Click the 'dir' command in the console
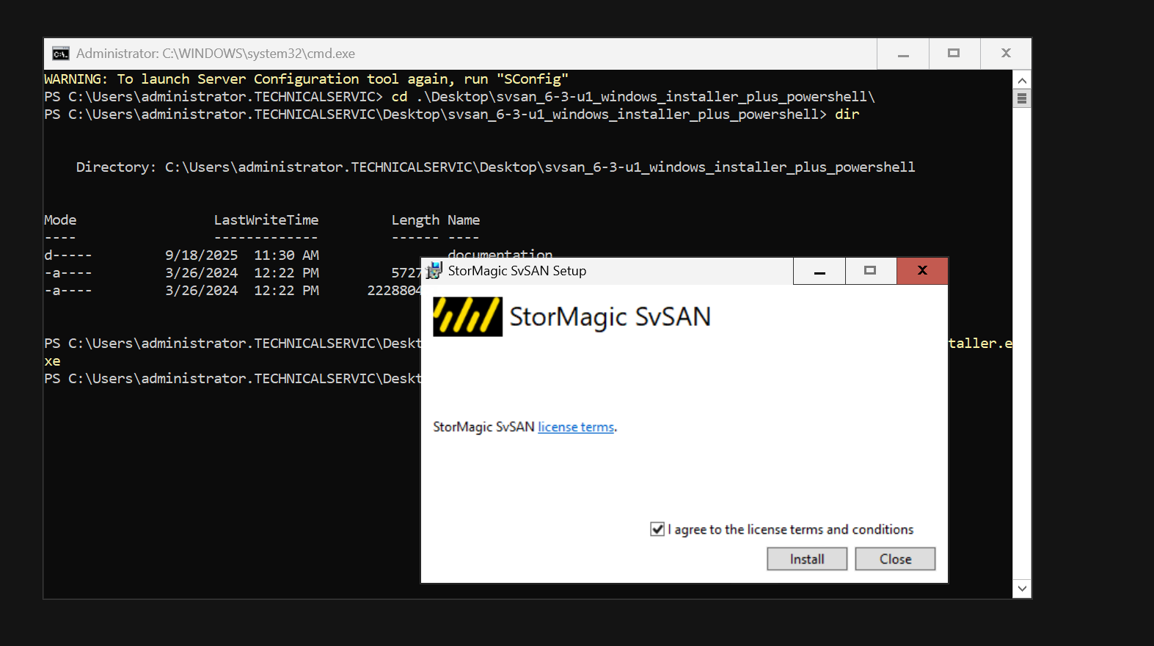The image size is (1154, 646). pyautogui.click(x=847, y=115)
